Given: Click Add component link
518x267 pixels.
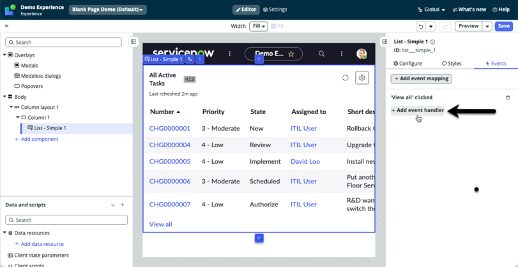Looking at the screenshot, I should click(36, 139).
